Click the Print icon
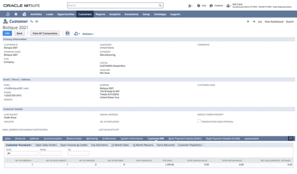Screen dimensions: 297x174 tap(68, 33)
